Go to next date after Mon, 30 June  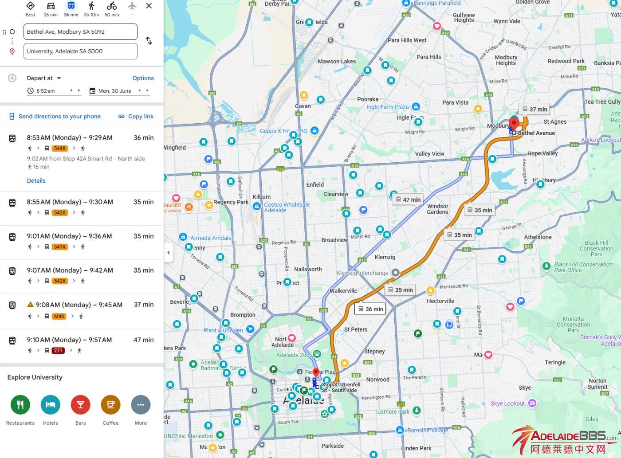point(147,90)
